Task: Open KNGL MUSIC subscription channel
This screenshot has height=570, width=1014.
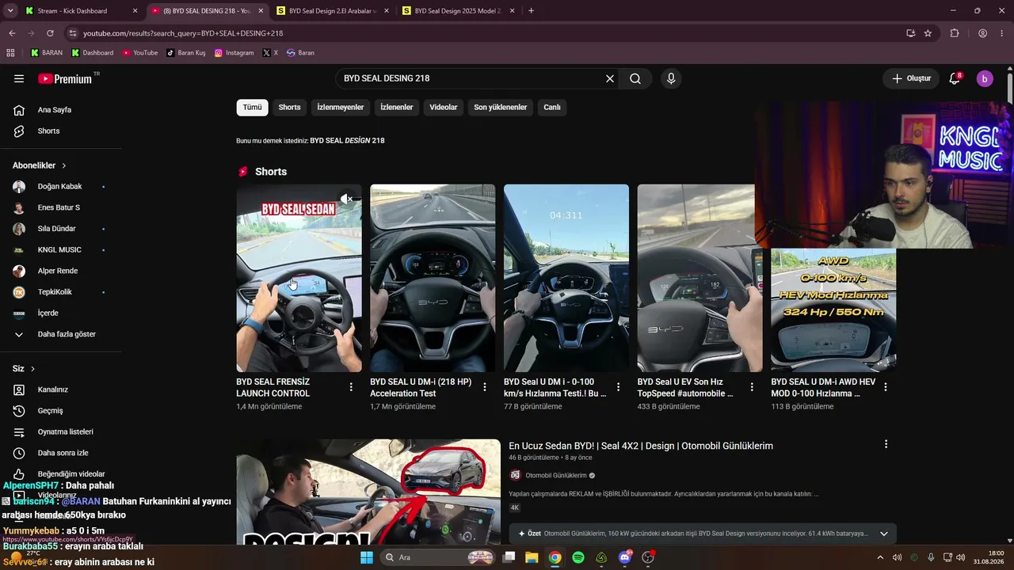Action: (x=61, y=250)
